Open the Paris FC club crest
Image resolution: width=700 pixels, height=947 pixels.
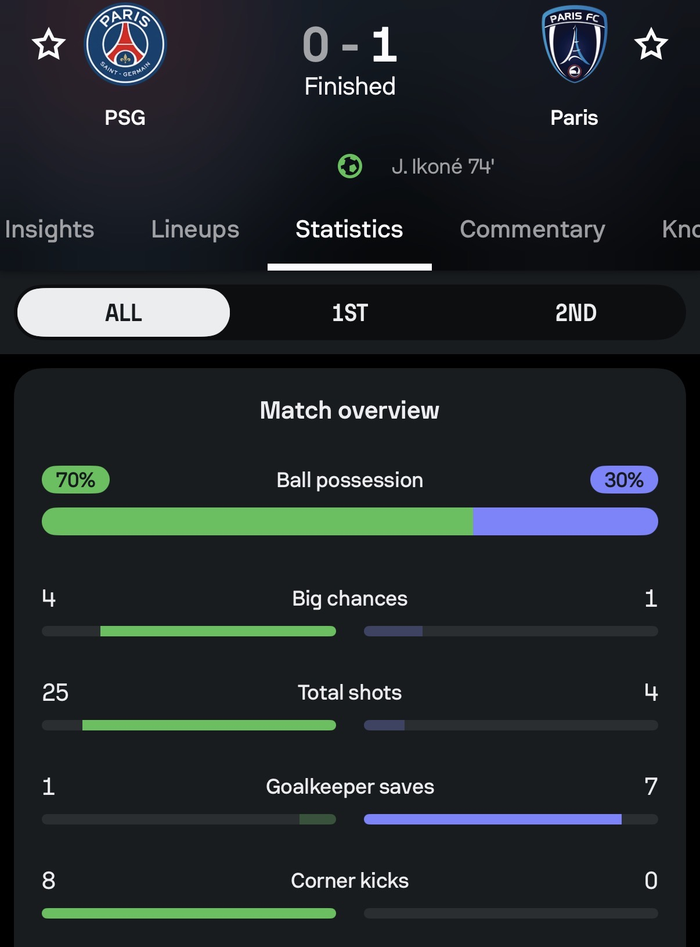(x=574, y=45)
